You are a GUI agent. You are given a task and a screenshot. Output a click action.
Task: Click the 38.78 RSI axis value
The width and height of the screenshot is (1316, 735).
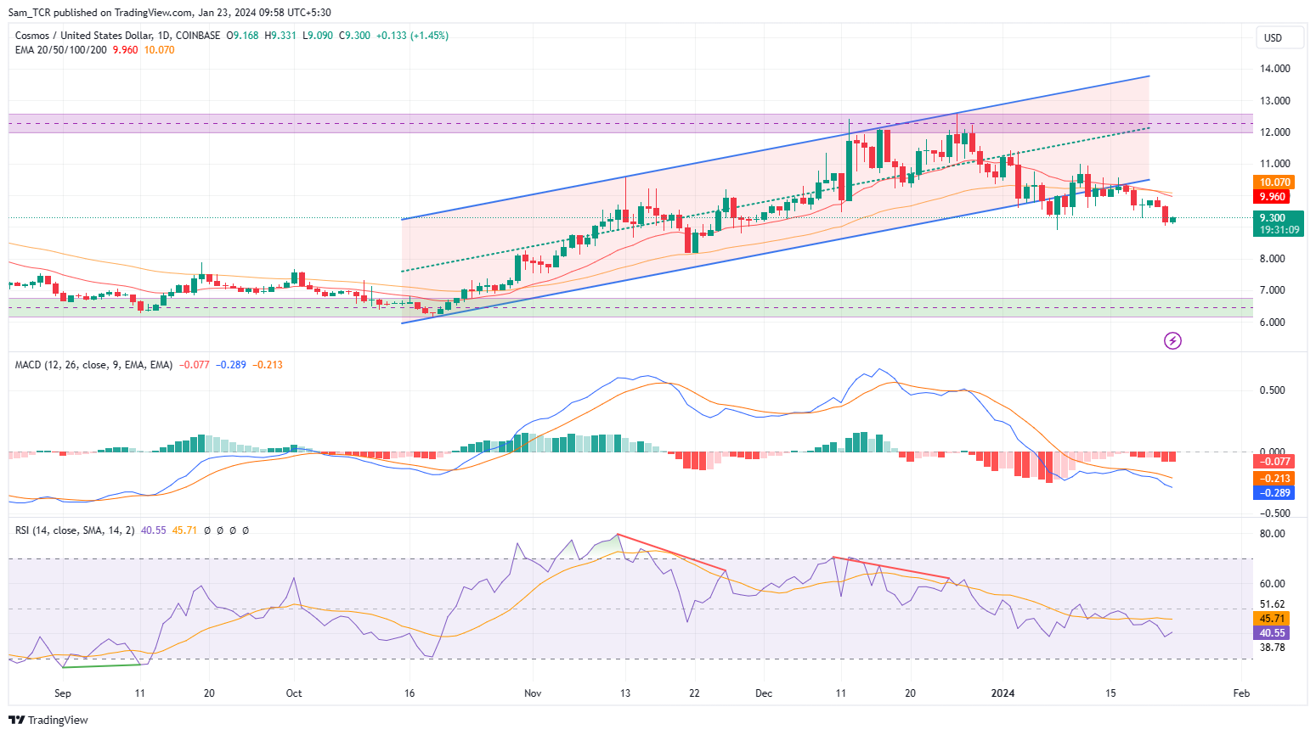point(1272,648)
